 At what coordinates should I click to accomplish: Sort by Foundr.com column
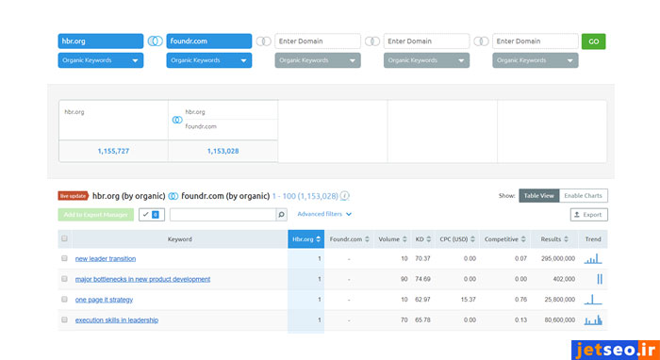click(x=349, y=238)
